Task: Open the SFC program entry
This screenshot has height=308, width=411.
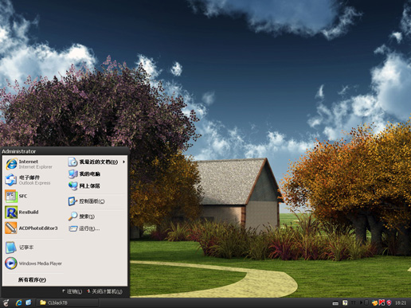Action: [x=33, y=196]
